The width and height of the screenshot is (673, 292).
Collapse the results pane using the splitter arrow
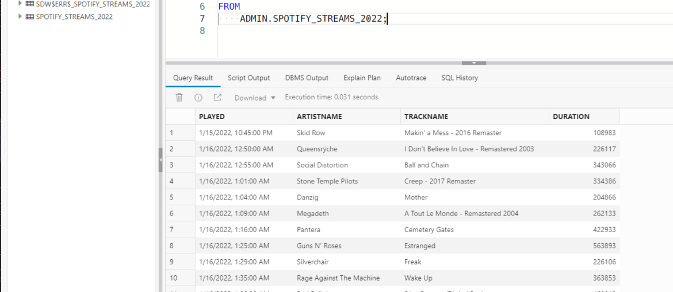click(x=474, y=63)
